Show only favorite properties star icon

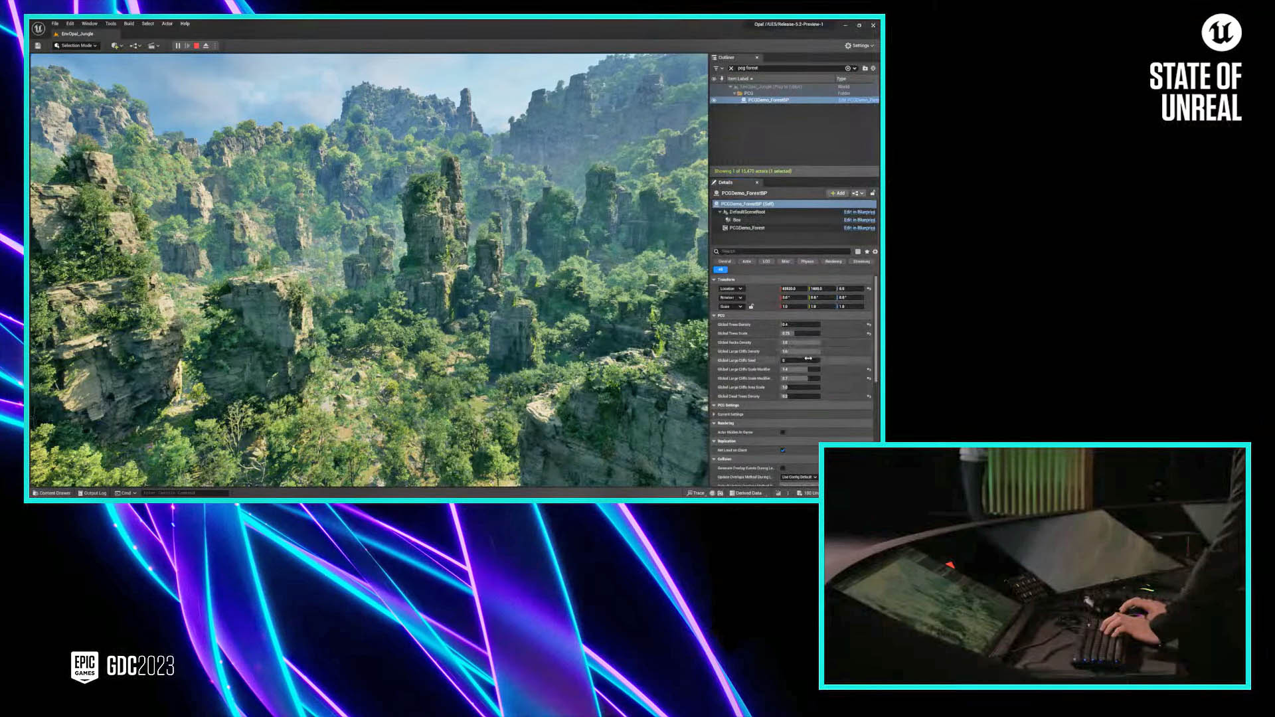[x=867, y=252]
